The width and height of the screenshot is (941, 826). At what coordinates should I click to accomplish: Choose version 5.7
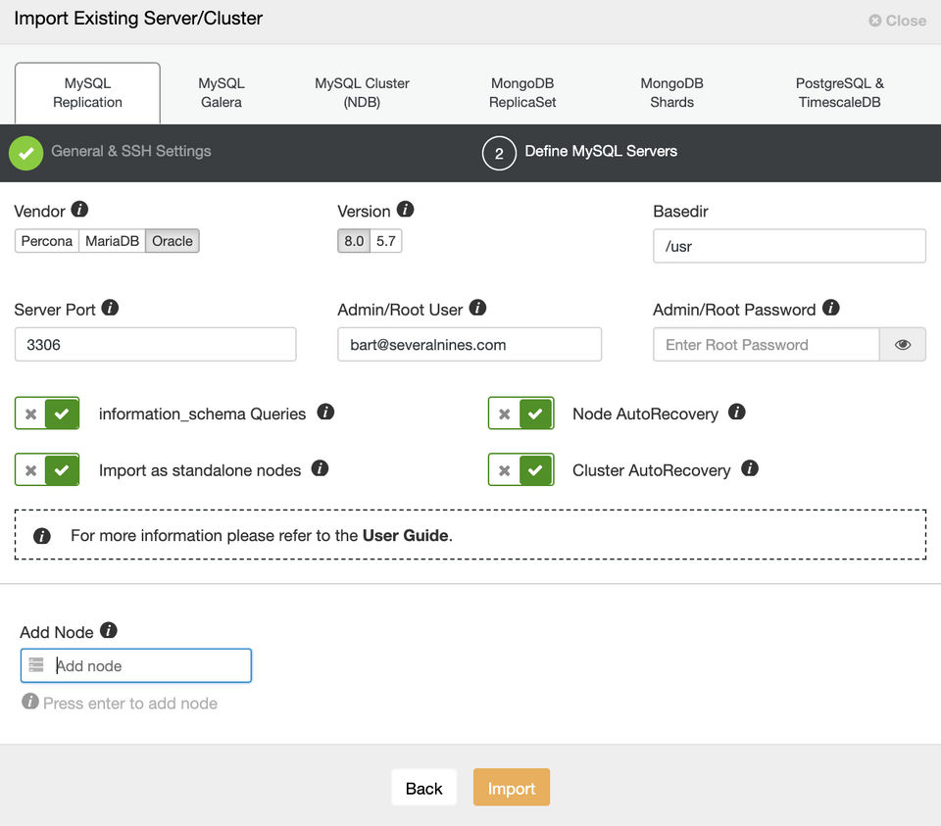pyautogui.click(x=386, y=241)
